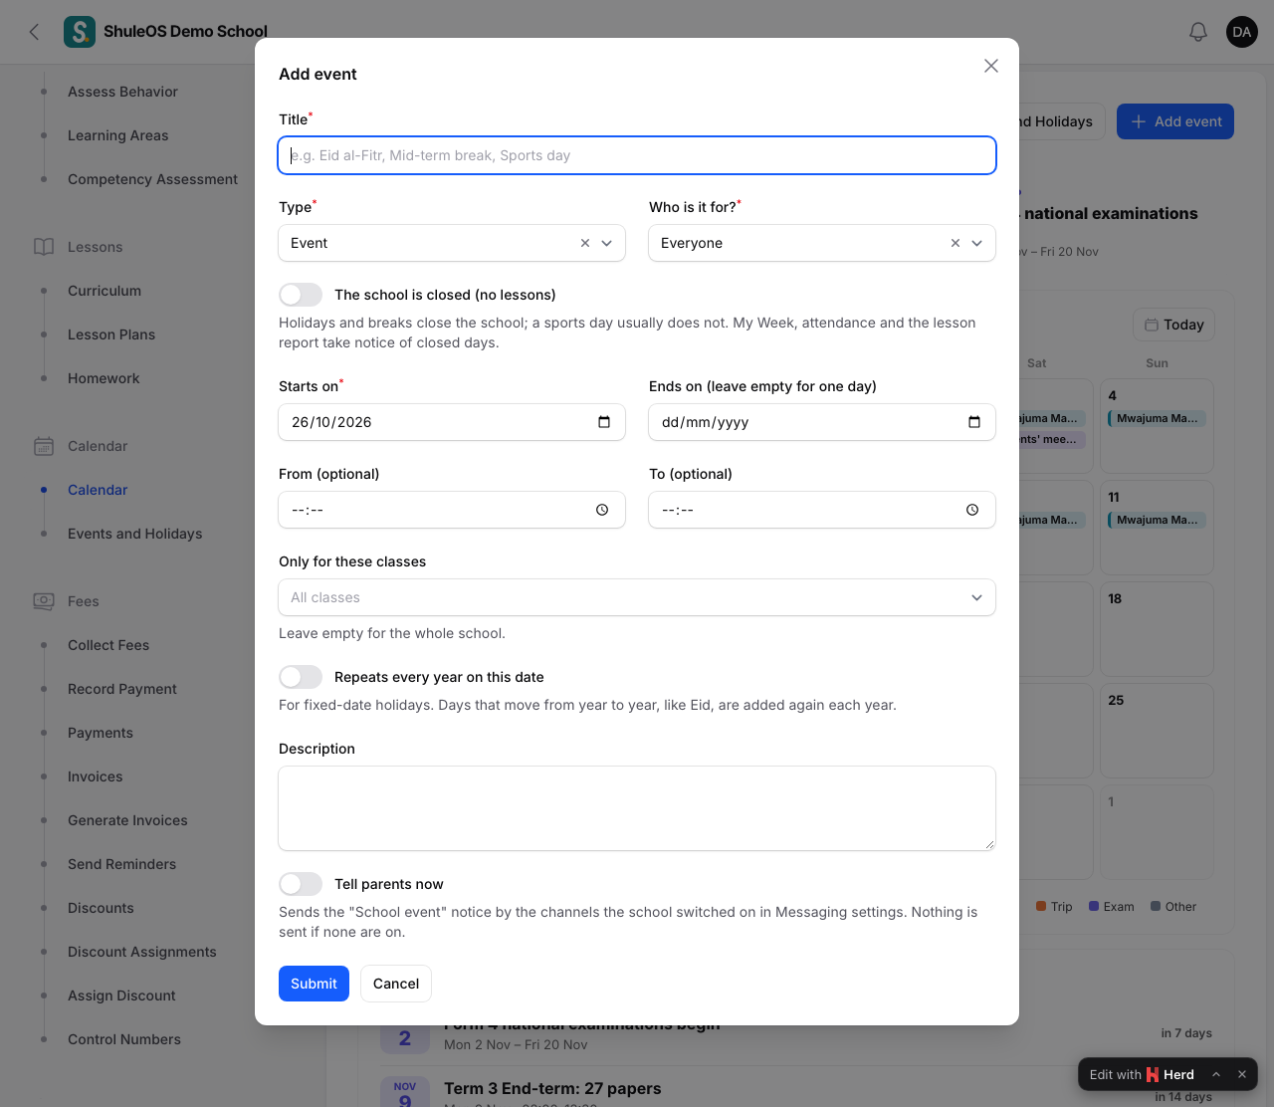Open the DA user avatar menu
The width and height of the screenshot is (1274, 1107).
tap(1242, 32)
